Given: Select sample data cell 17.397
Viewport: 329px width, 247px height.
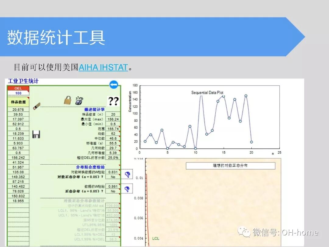Looking at the screenshot, I should point(18,119).
